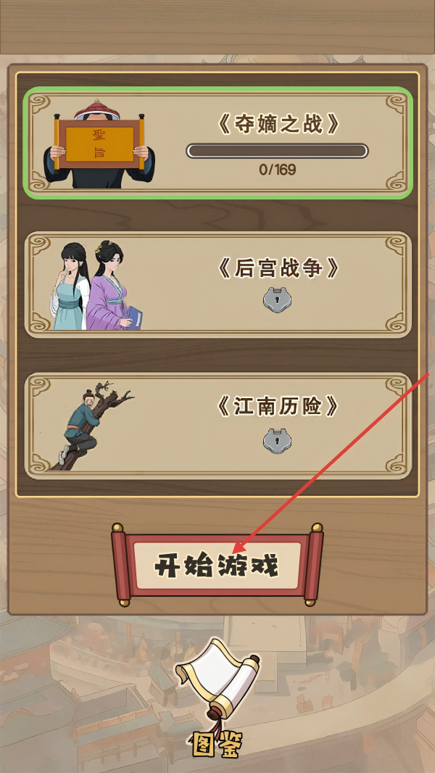435x773 pixels.
Task: Select the 《江南历险》 locked chapter card
Action: (217, 426)
